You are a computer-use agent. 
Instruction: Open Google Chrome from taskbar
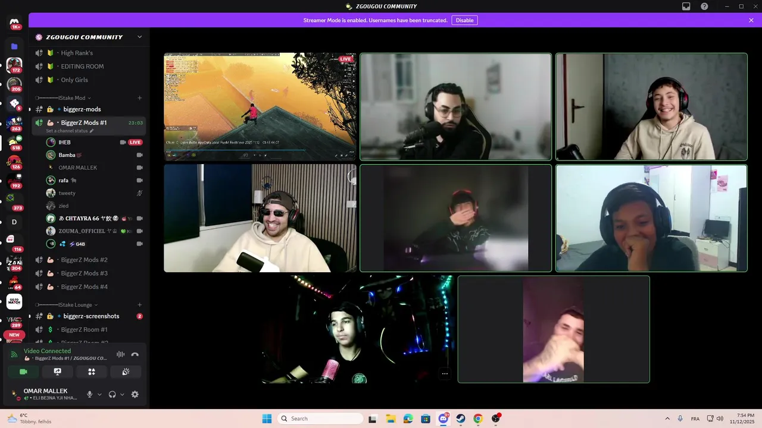point(478,418)
